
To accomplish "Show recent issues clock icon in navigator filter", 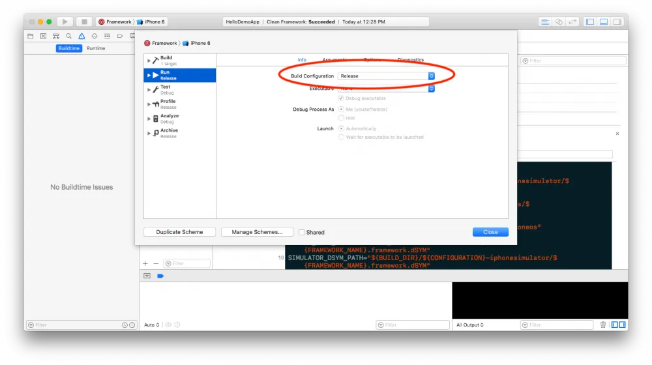I will [125, 325].
